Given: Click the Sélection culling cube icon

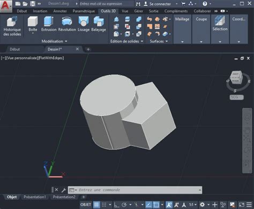Looking at the screenshot, I should pyautogui.click(x=220, y=20).
